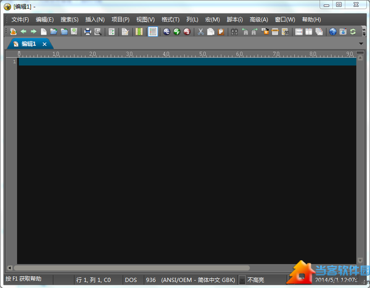Open the 列(L) menu

point(192,20)
